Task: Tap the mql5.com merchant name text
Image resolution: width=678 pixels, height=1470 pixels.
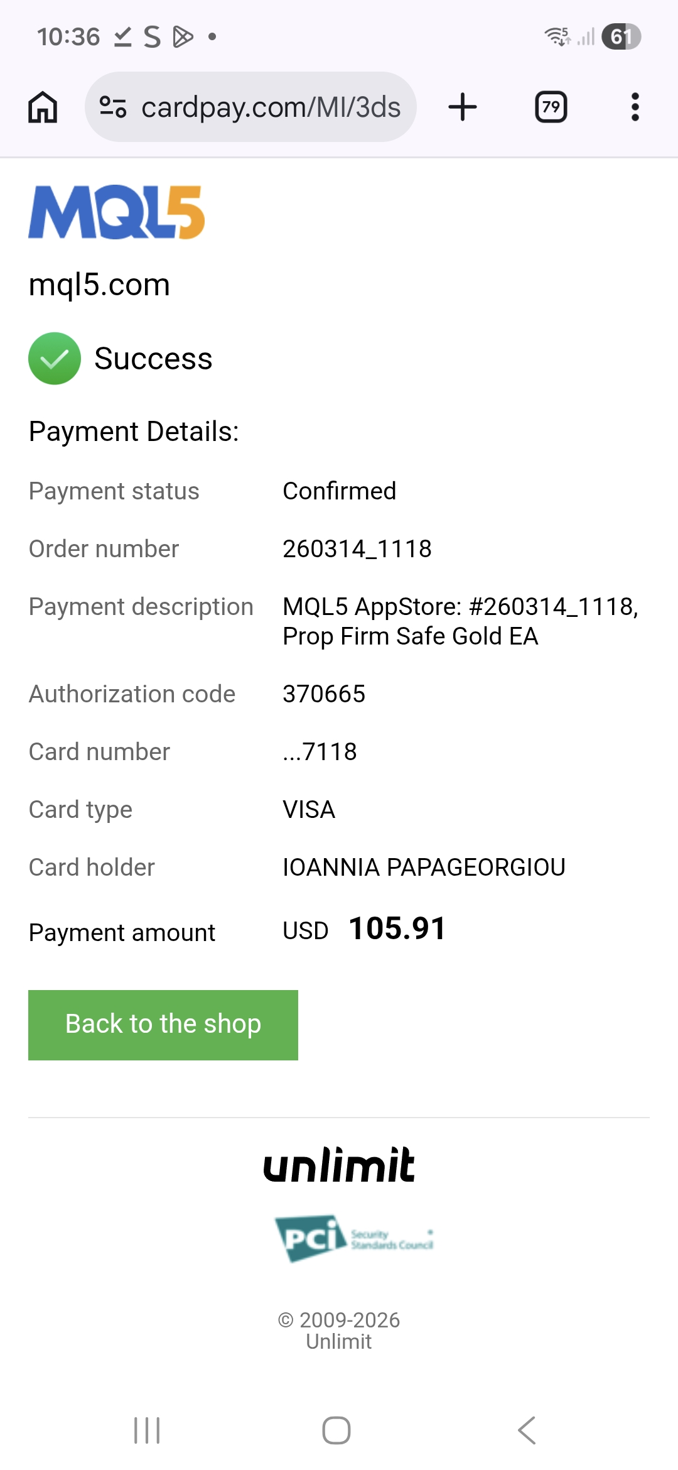Action: point(99,285)
